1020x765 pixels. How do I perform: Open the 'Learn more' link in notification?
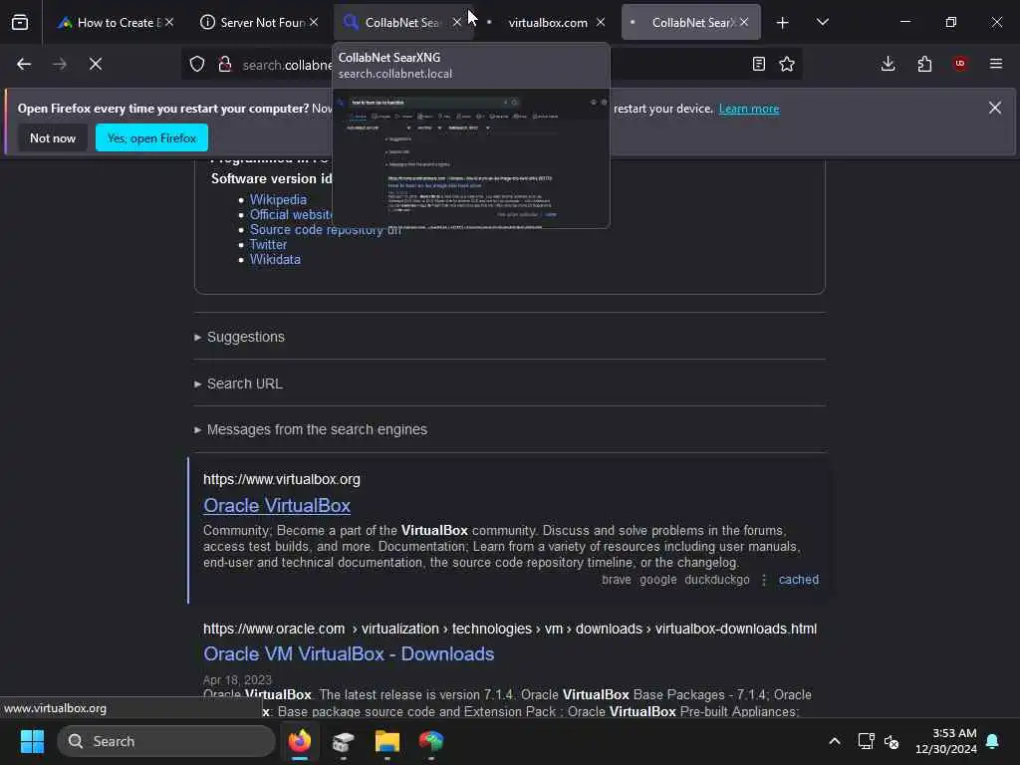click(749, 109)
